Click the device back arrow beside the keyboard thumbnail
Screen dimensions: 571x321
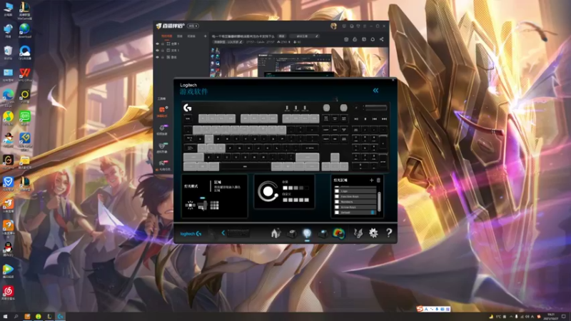pyautogui.click(x=223, y=233)
